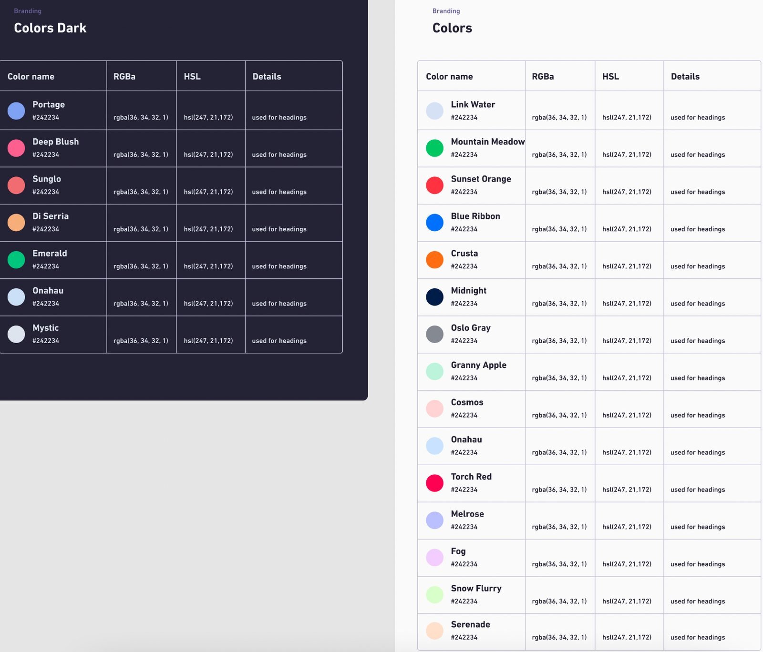Click the Mountain Meadow name text

(x=488, y=142)
